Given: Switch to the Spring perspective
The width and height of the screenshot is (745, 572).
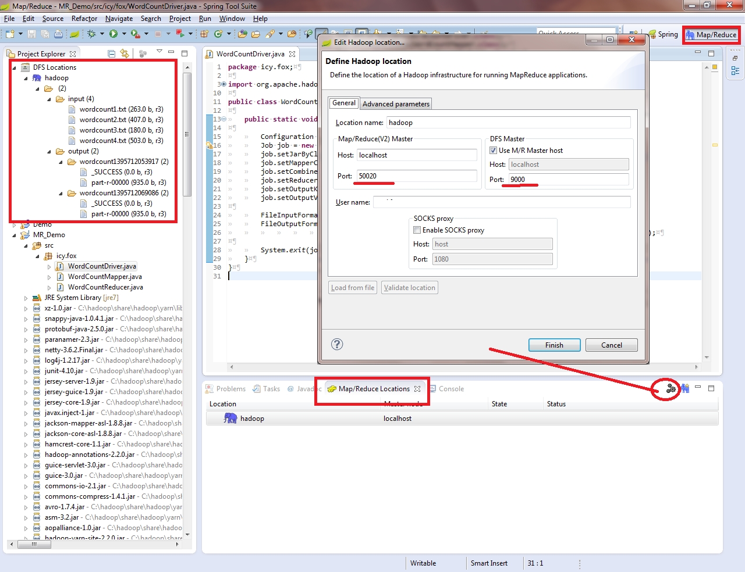Looking at the screenshot, I should click(x=663, y=34).
